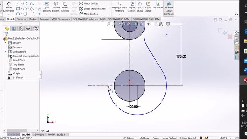Screen dimensions: 247x139
Task: Select the Polygon sketch tool
Action: [x=25, y=14]
